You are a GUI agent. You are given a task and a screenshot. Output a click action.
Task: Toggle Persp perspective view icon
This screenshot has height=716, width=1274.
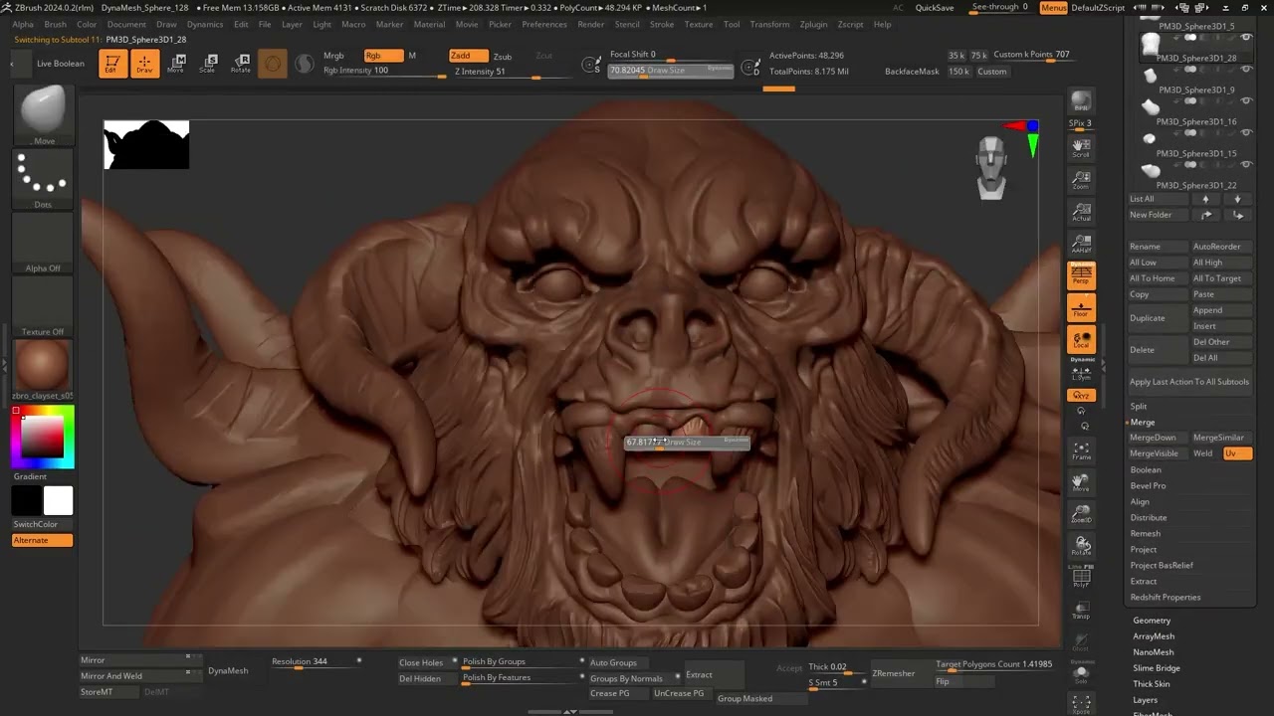[x=1081, y=274]
